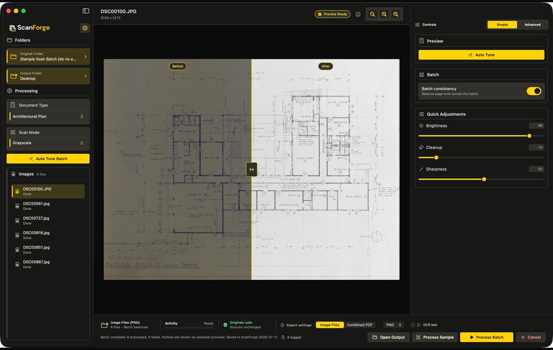Click the Auto Tune Batch button

pyautogui.click(x=48, y=159)
